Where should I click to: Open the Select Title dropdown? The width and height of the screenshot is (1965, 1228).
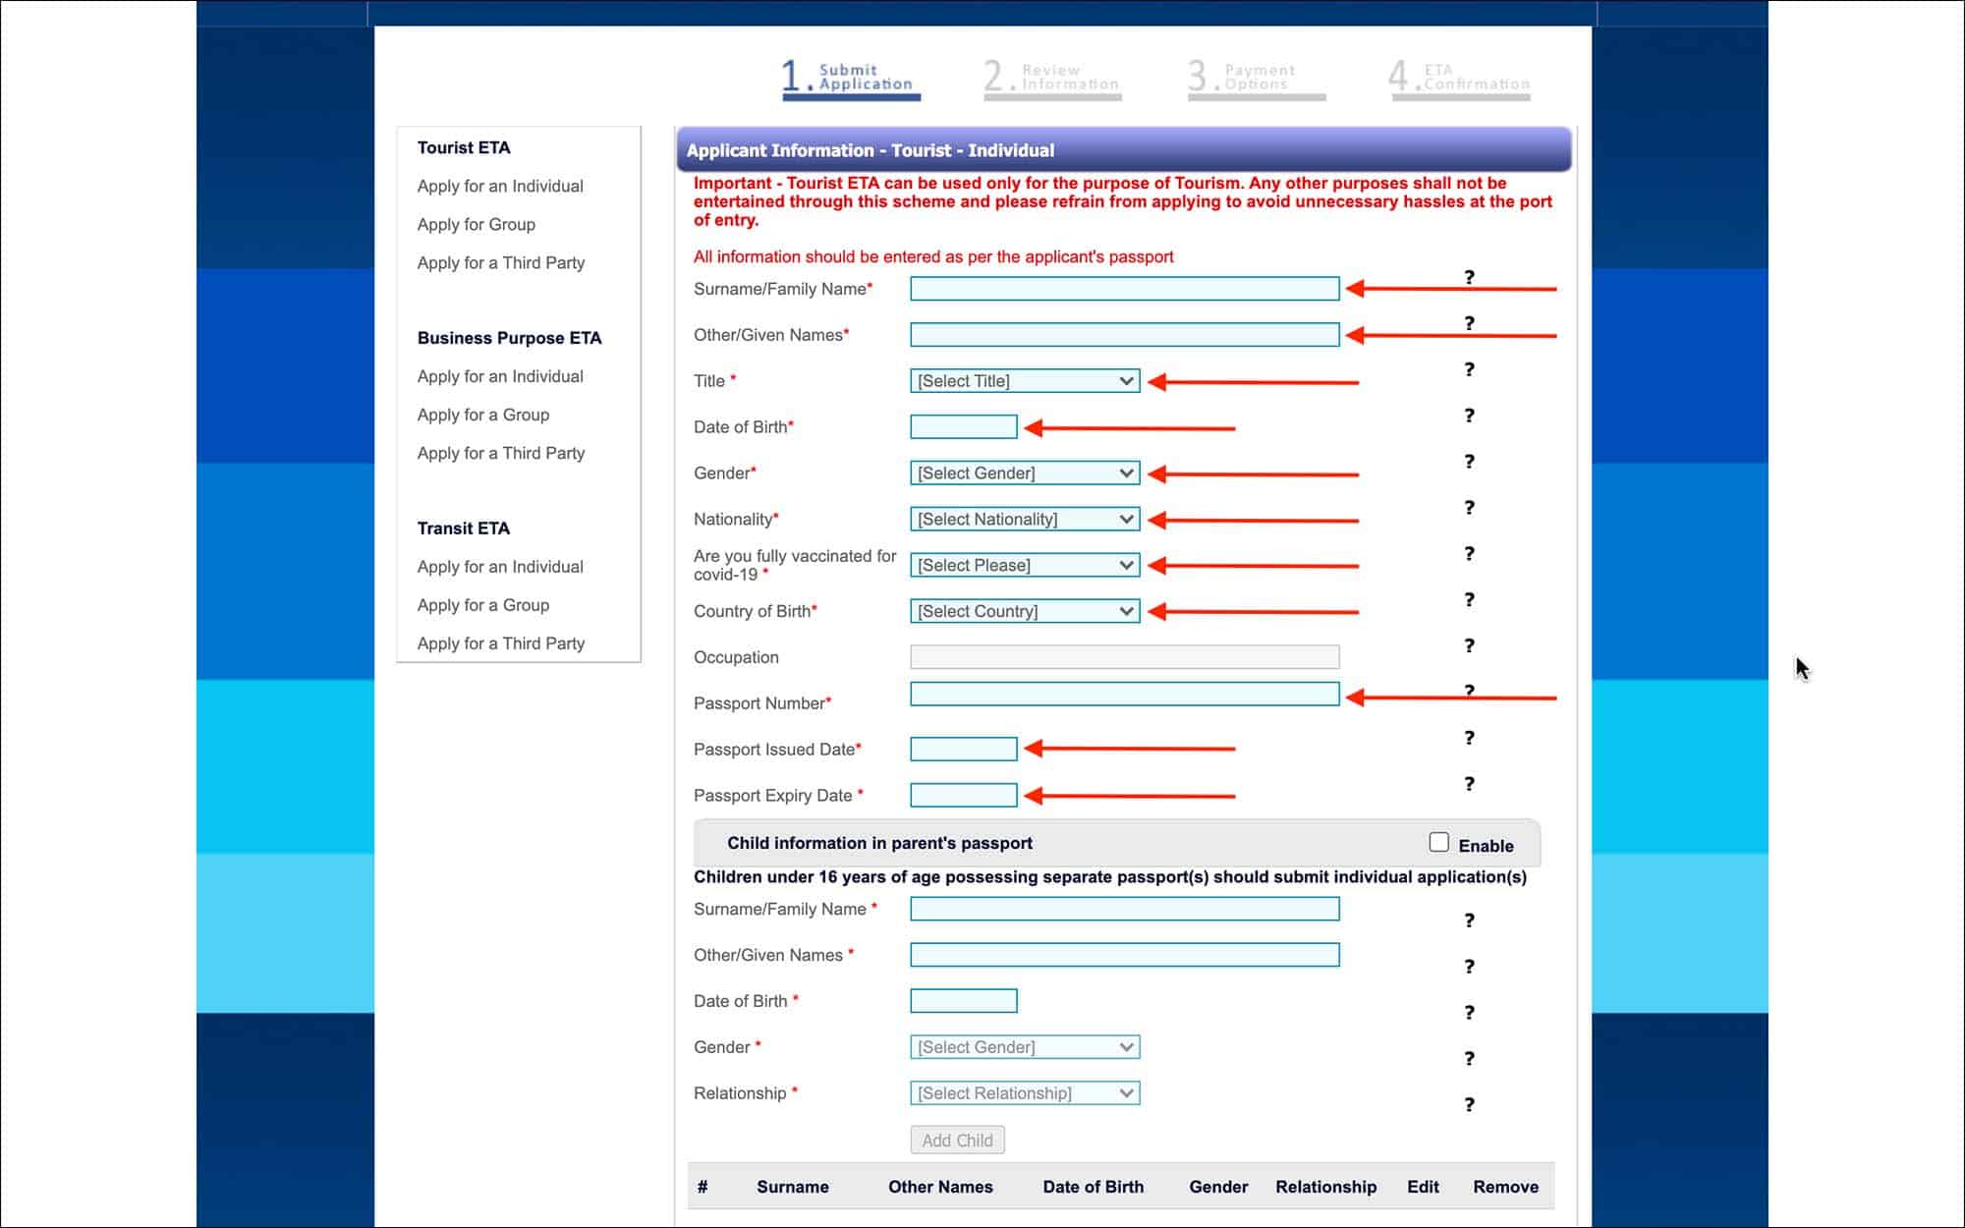pos(1025,381)
